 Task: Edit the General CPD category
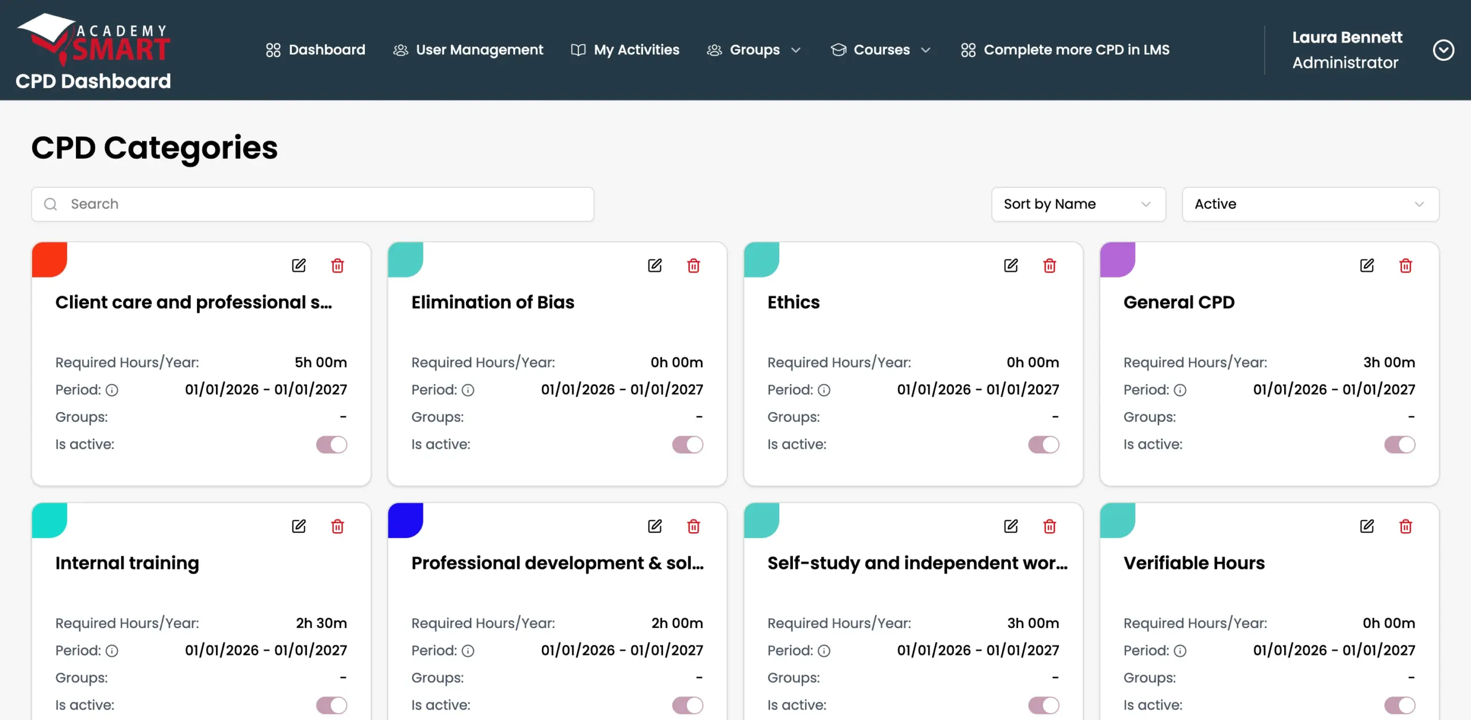tap(1367, 265)
